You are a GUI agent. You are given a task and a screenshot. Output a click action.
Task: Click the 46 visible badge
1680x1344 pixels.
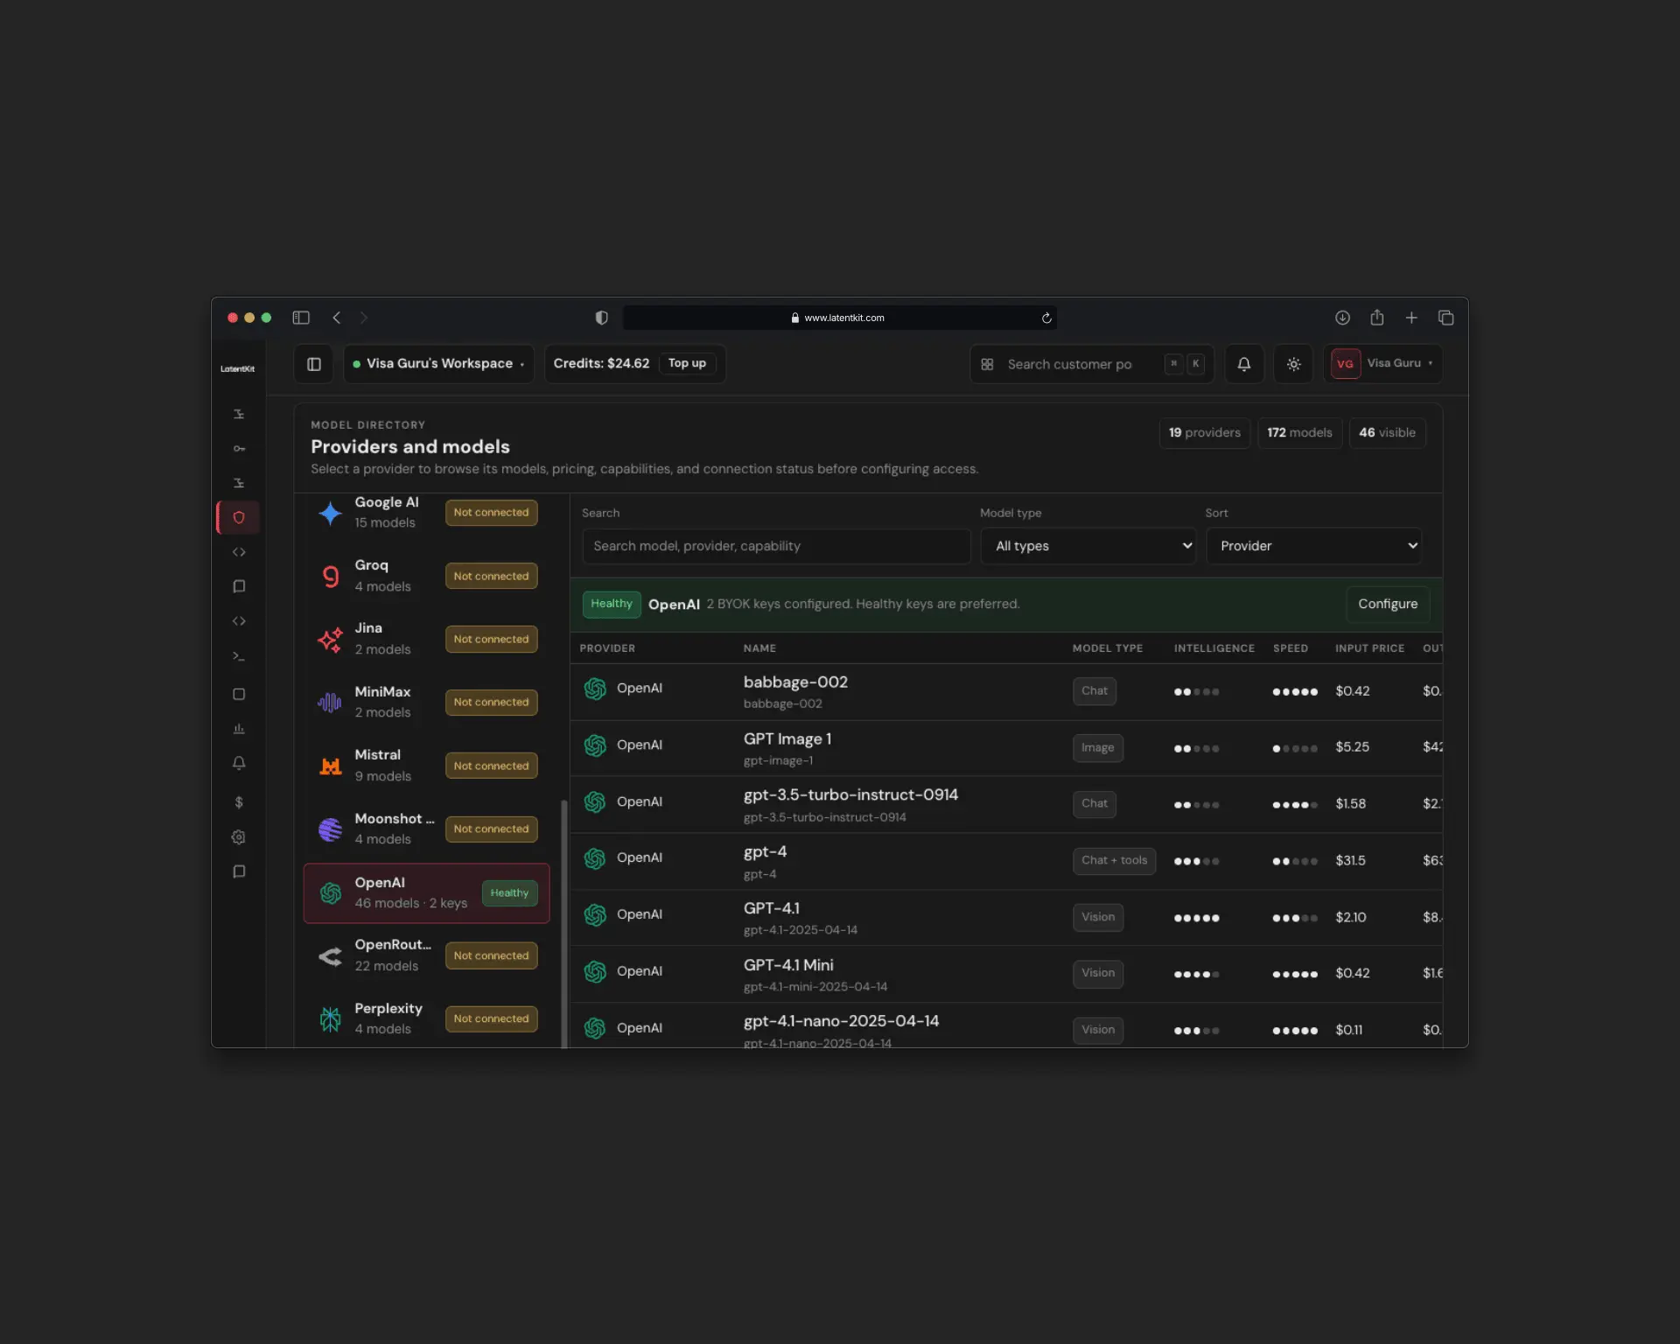[1387, 433]
